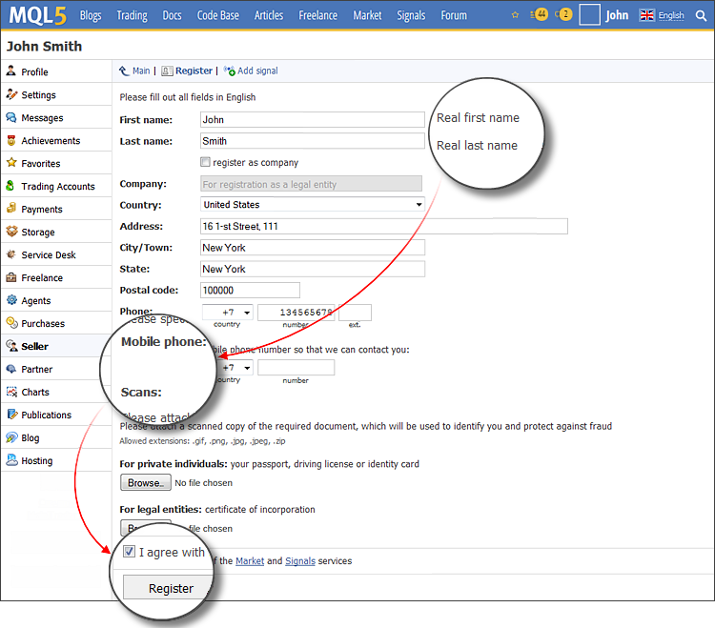The height and width of the screenshot is (628, 715).
Task: Open the Blogs menu in top navigation
Action: 91,15
